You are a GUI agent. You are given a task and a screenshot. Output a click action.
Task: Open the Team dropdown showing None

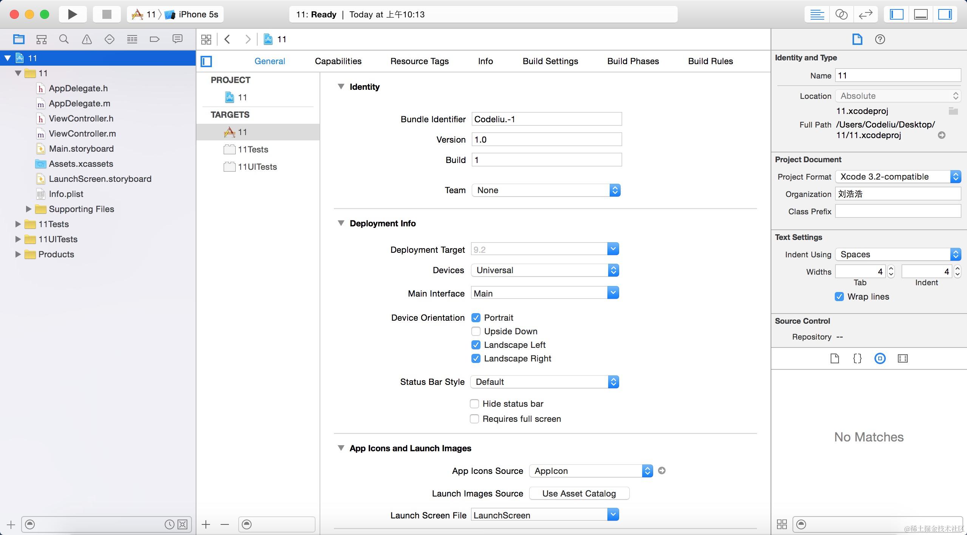pos(546,190)
